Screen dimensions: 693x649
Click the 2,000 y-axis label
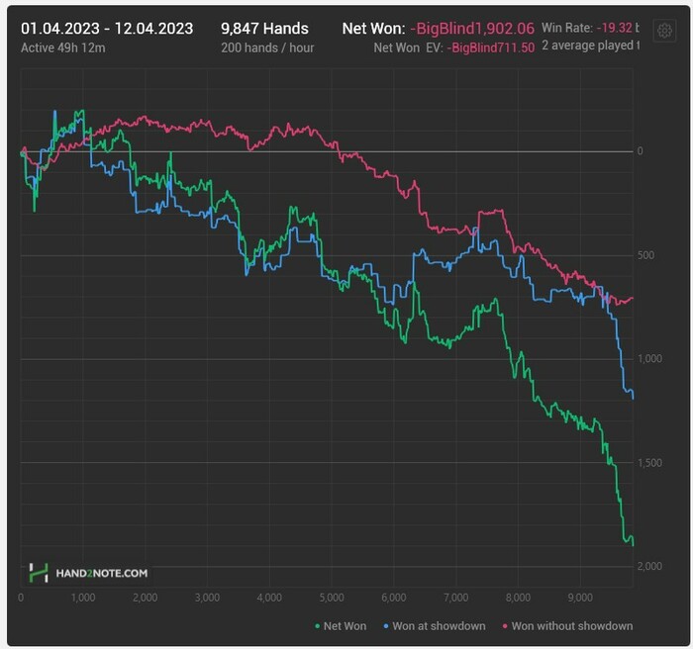649,566
